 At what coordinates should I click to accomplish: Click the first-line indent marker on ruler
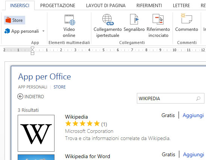coord(32,48)
